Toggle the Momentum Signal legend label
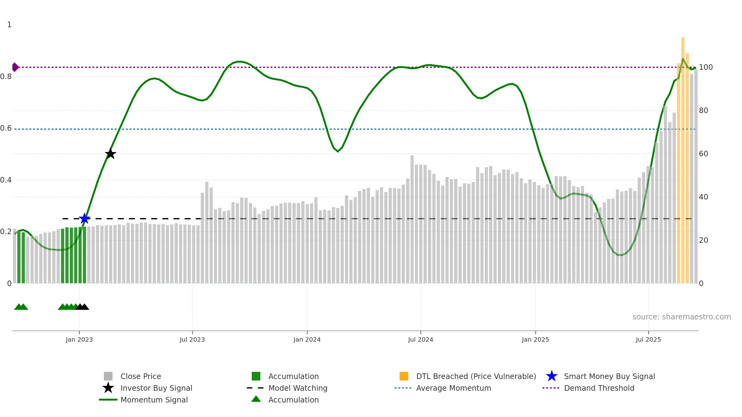 click(154, 400)
